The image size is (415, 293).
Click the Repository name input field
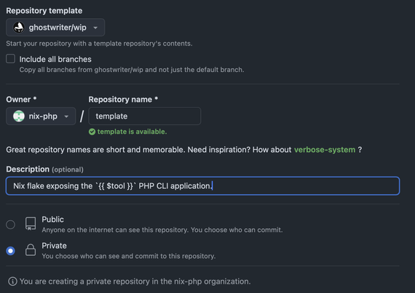(x=144, y=116)
